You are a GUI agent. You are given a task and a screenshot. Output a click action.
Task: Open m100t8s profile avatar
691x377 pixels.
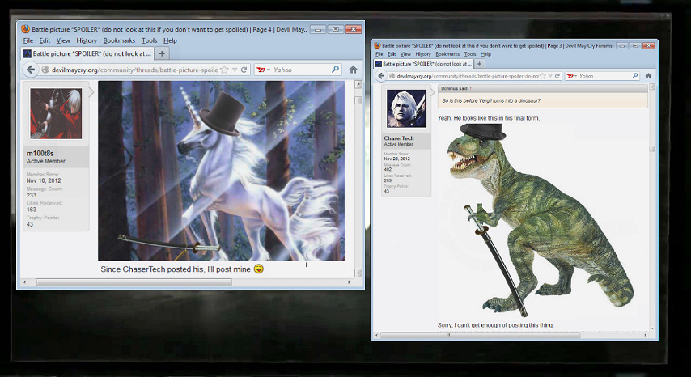[56, 113]
